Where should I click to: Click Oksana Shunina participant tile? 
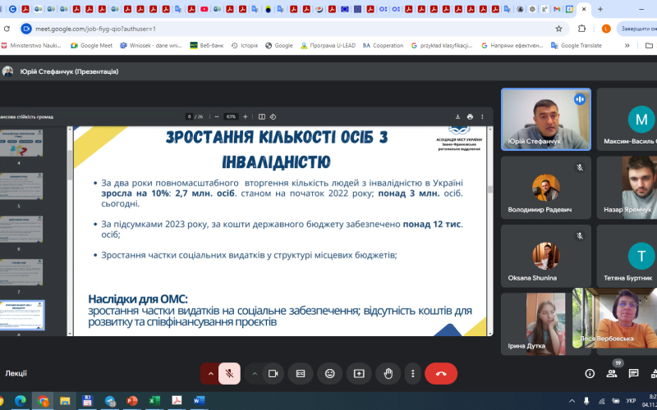click(x=546, y=256)
